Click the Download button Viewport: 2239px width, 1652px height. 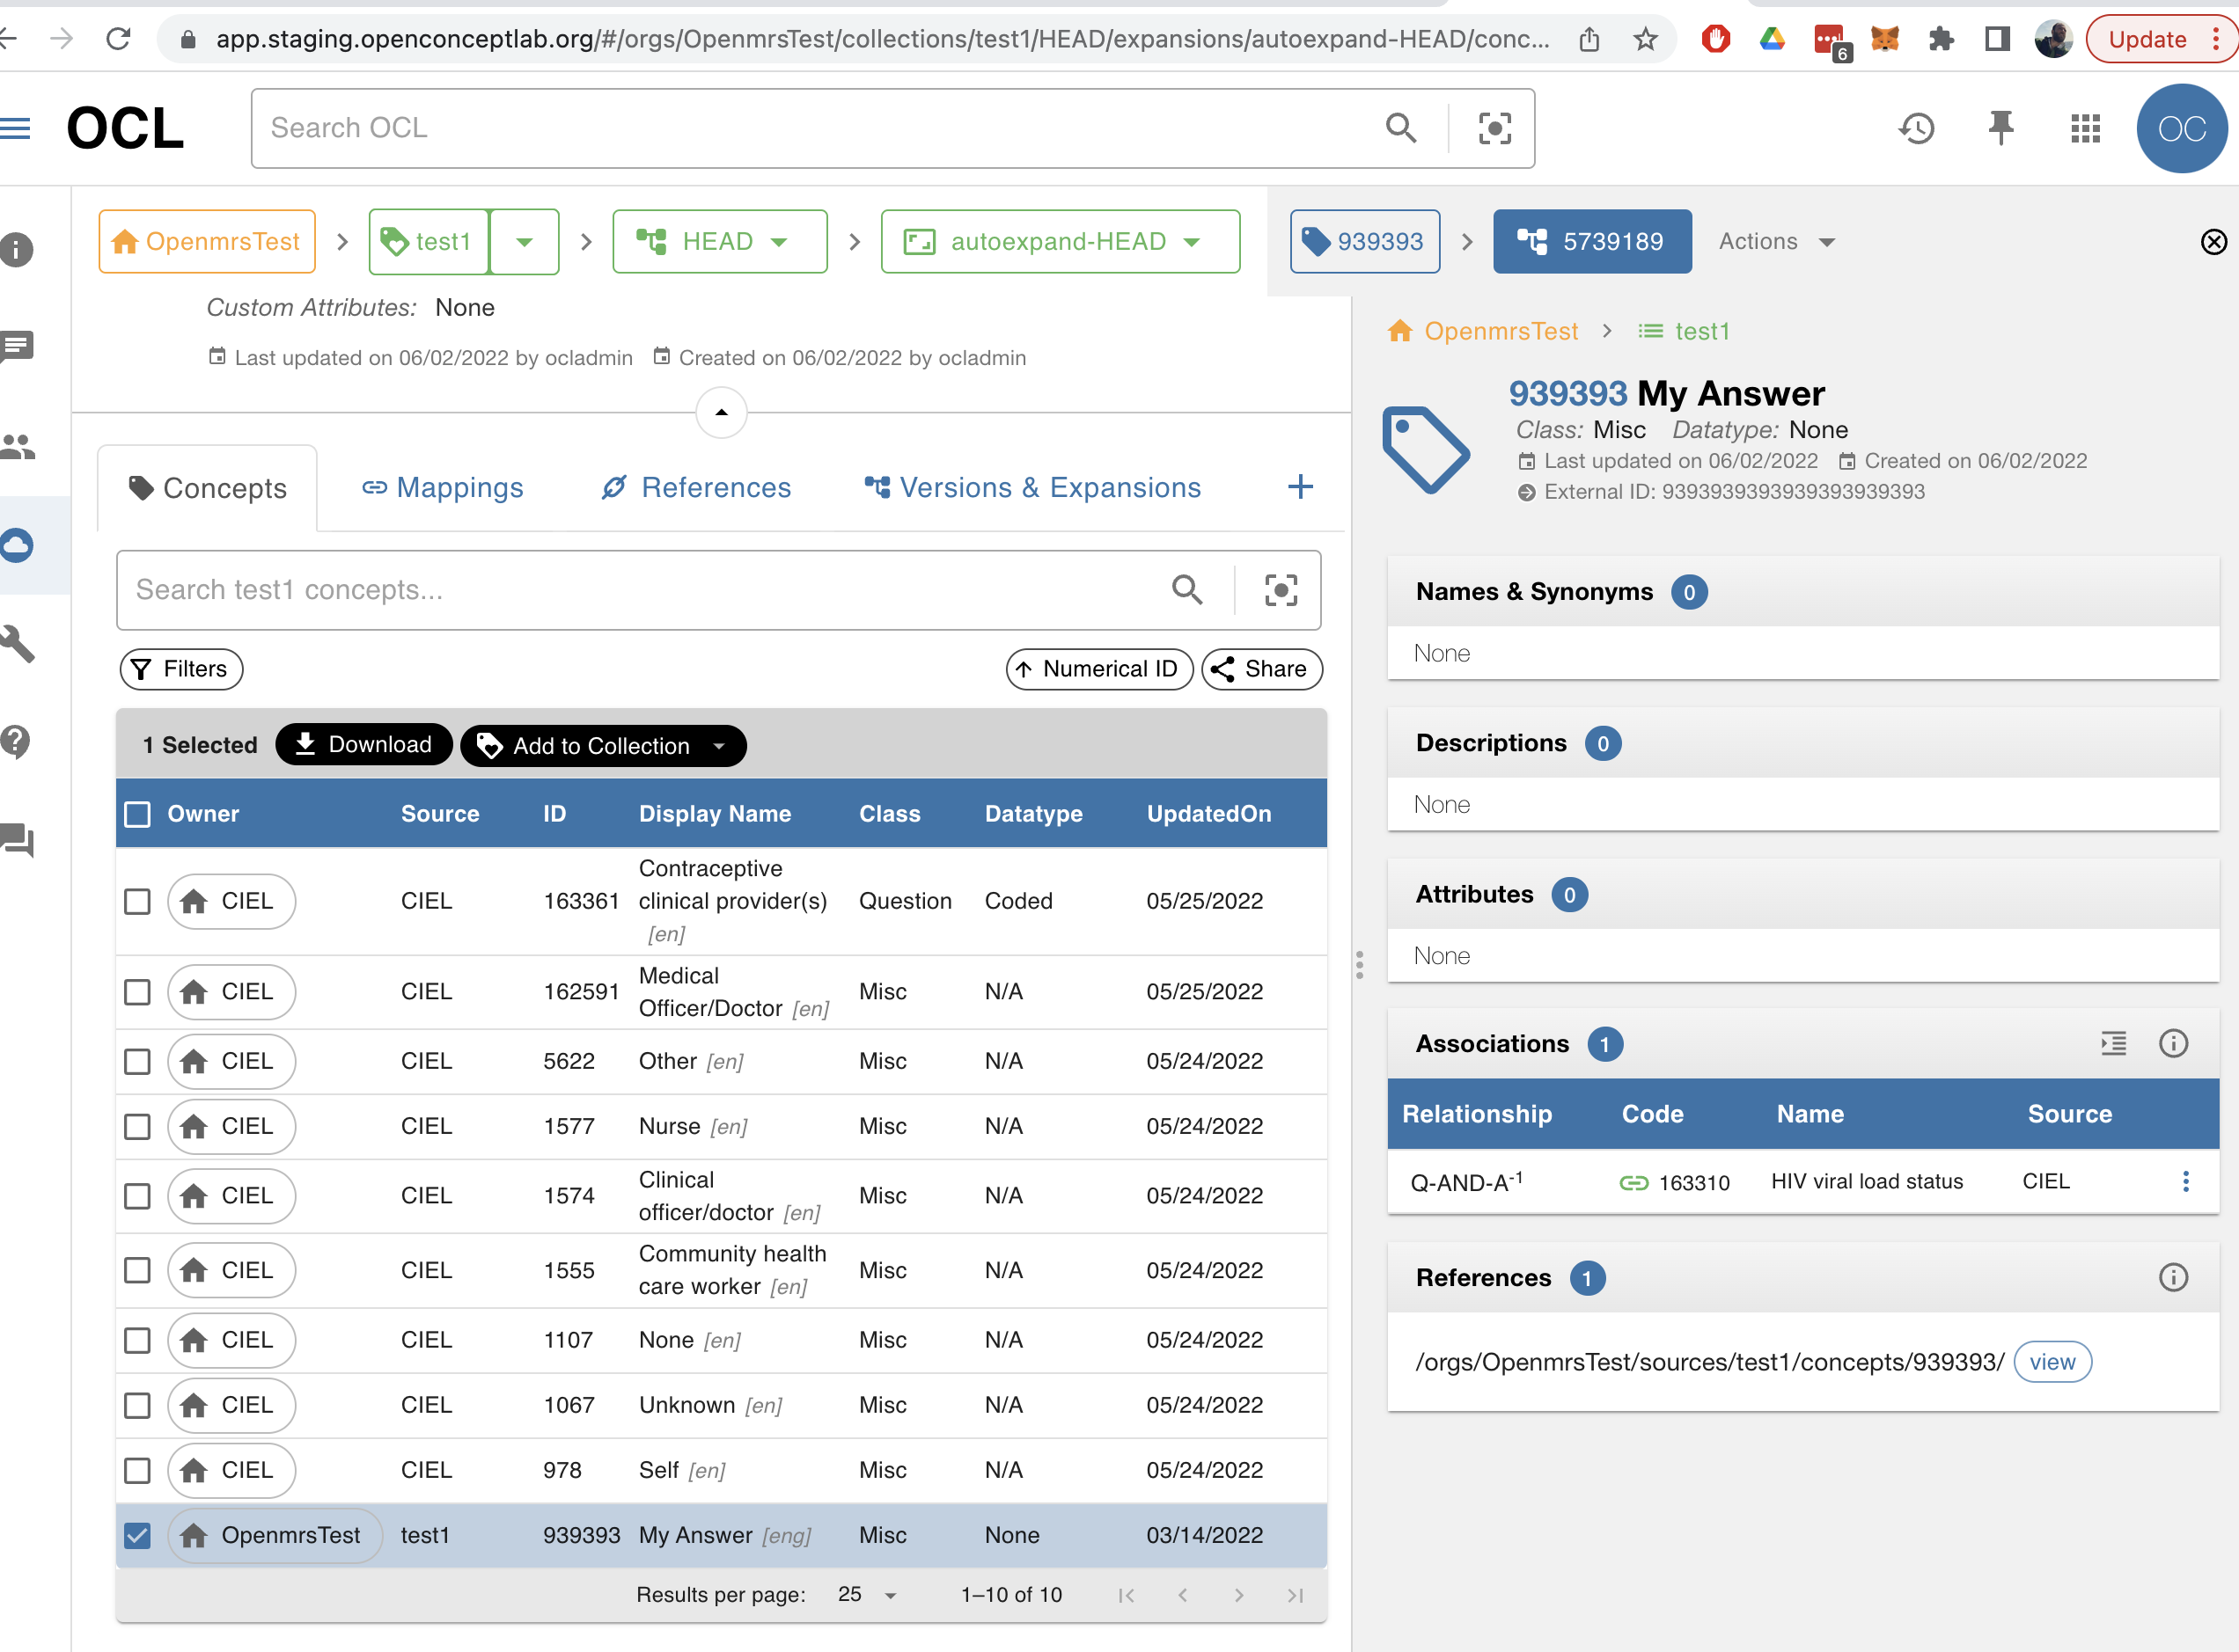pyautogui.click(x=364, y=744)
